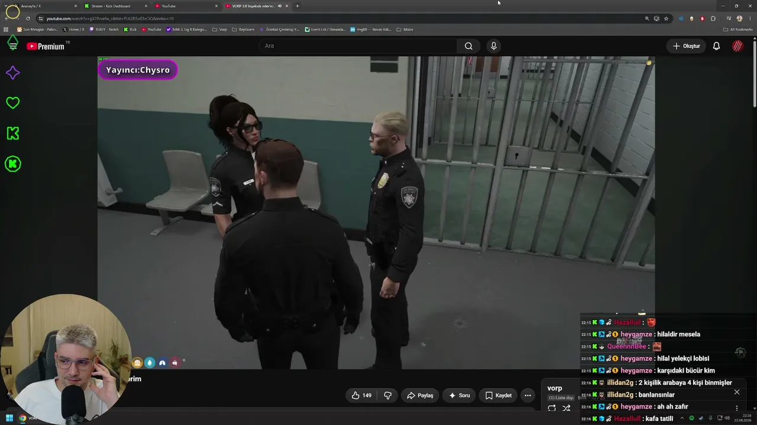Open the NBA 3. Lig B Kategori bookmark
757x425 pixels.
pos(187,30)
